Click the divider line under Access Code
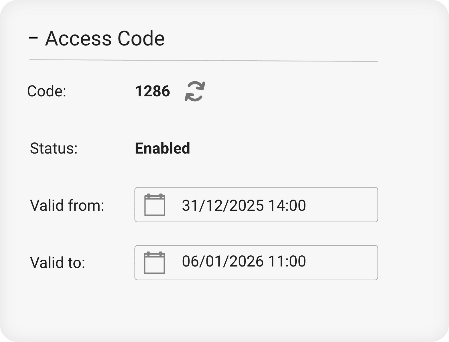 pos(204,61)
